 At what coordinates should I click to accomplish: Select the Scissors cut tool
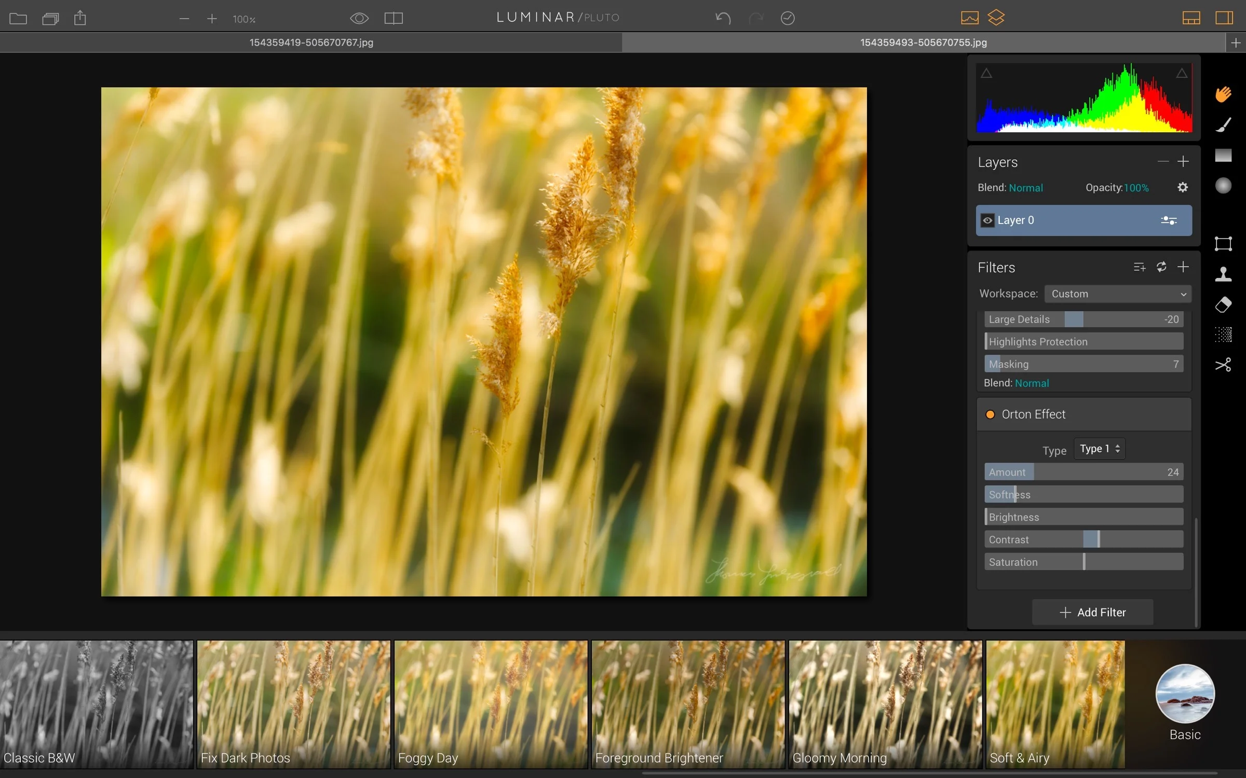point(1223,365)
